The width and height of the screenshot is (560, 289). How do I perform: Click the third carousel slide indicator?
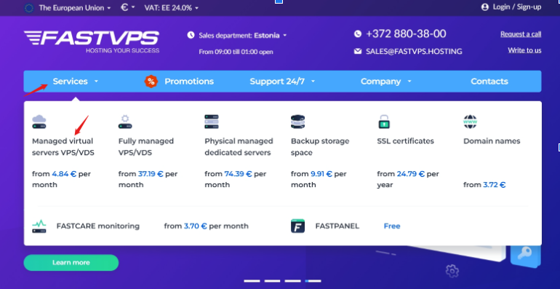click(x=292, y=281)
